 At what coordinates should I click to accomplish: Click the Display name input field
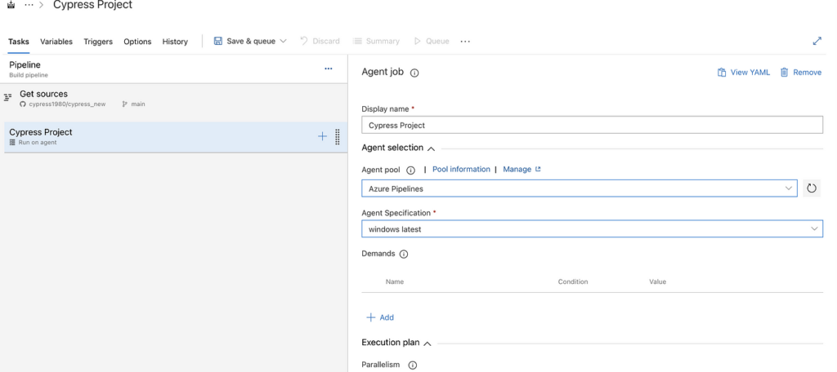pos(592,126)
